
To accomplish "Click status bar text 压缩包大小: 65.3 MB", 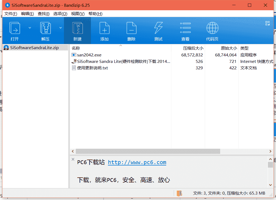I will [x=246, y=193].
